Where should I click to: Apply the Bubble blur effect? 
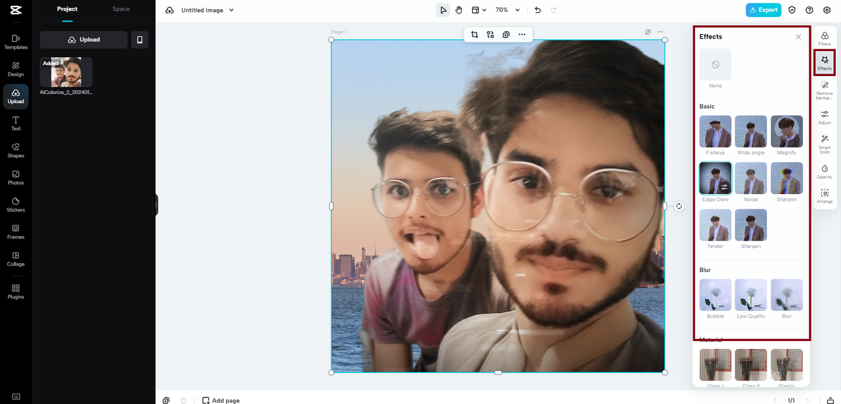coord(716,295)
